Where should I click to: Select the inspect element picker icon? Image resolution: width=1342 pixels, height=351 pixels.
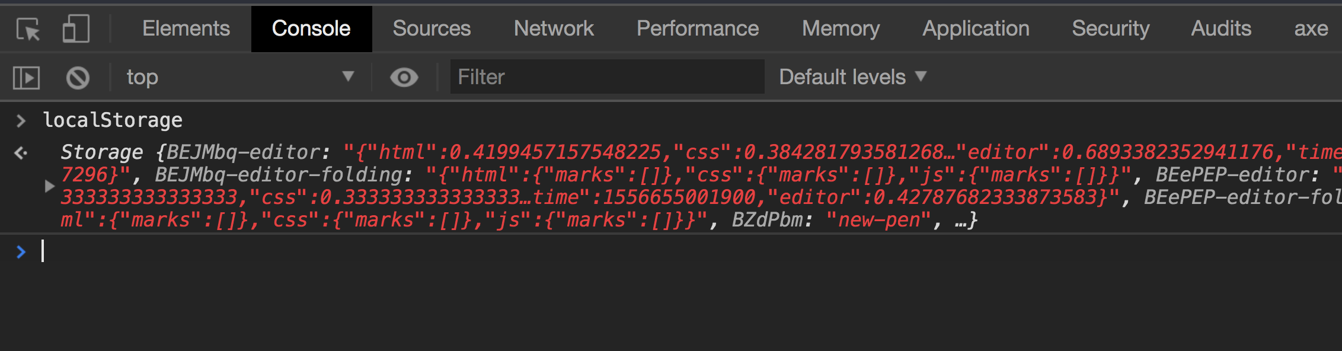pos(28,29)
